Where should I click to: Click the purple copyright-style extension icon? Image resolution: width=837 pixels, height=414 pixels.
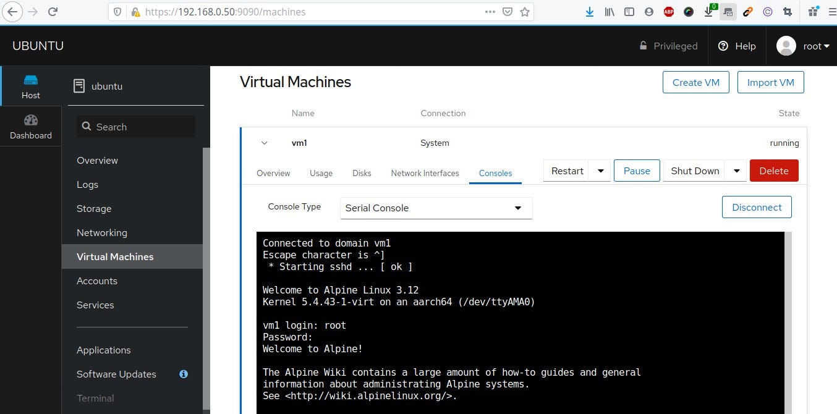coord(767,12)
